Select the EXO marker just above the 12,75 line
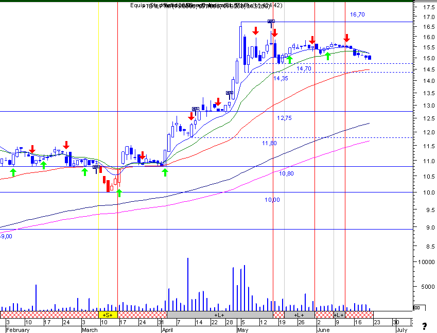The height and width of the screenshot is (333, 437). point(196,109)
